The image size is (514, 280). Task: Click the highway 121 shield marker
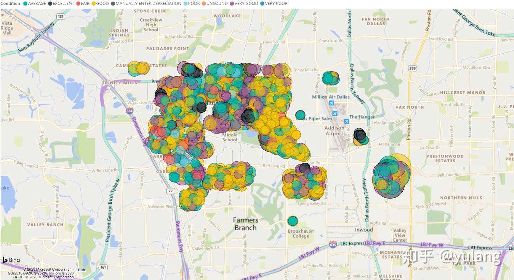click(x=61, y=16)
